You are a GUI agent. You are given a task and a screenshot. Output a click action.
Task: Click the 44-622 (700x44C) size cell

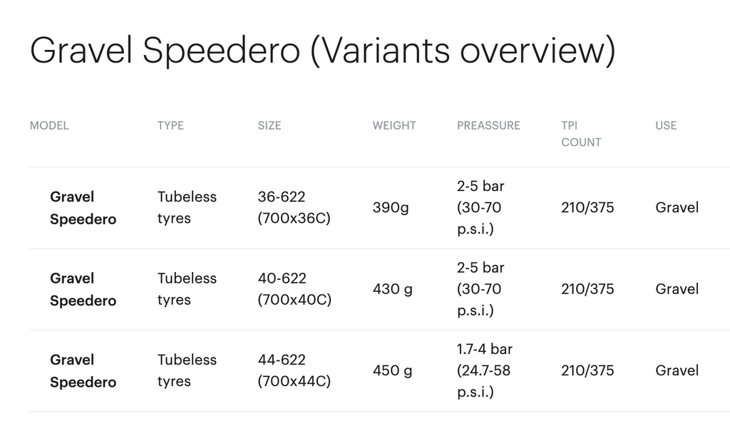tap(294, 370)
